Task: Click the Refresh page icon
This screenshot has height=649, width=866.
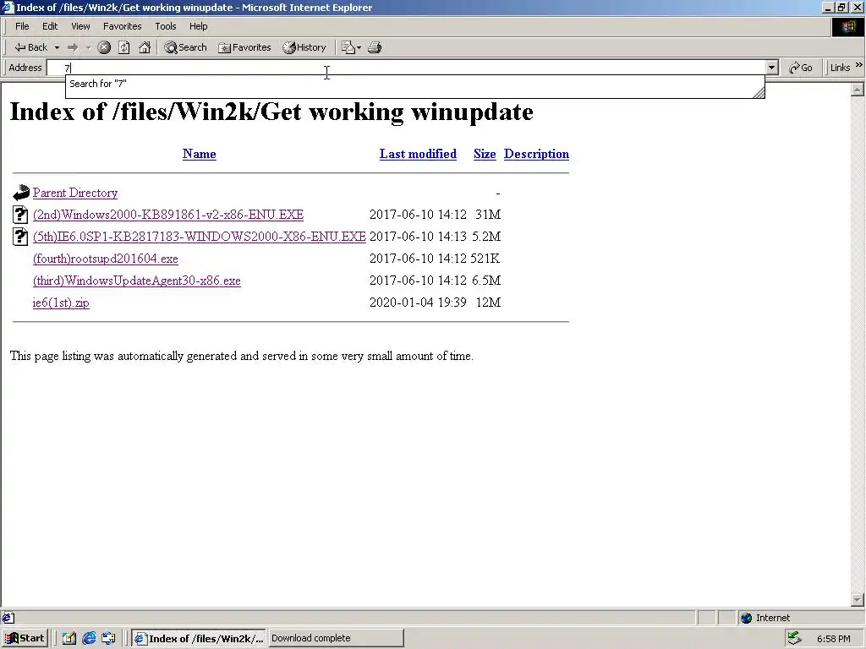Action: 124,47
